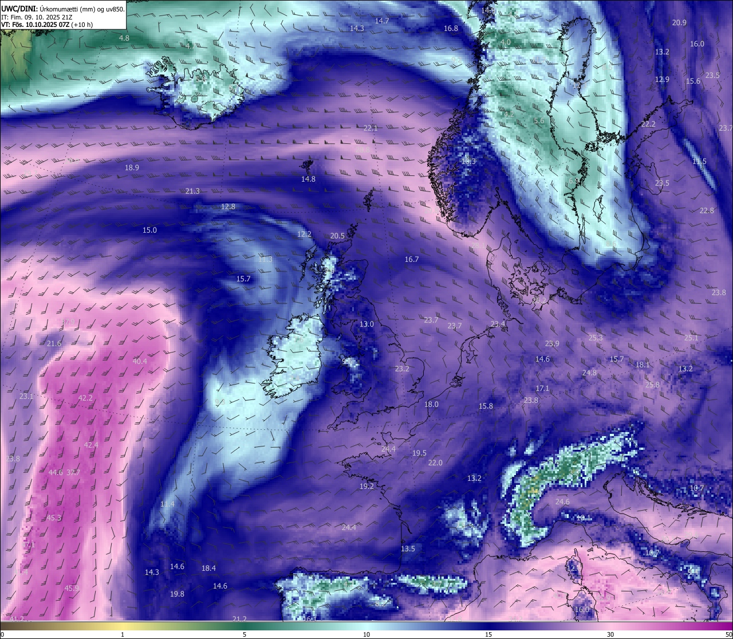Click the 25.3 value over Poland
Image resolution: width=733 pixels, height=639 pixels.
pos(596,338)
